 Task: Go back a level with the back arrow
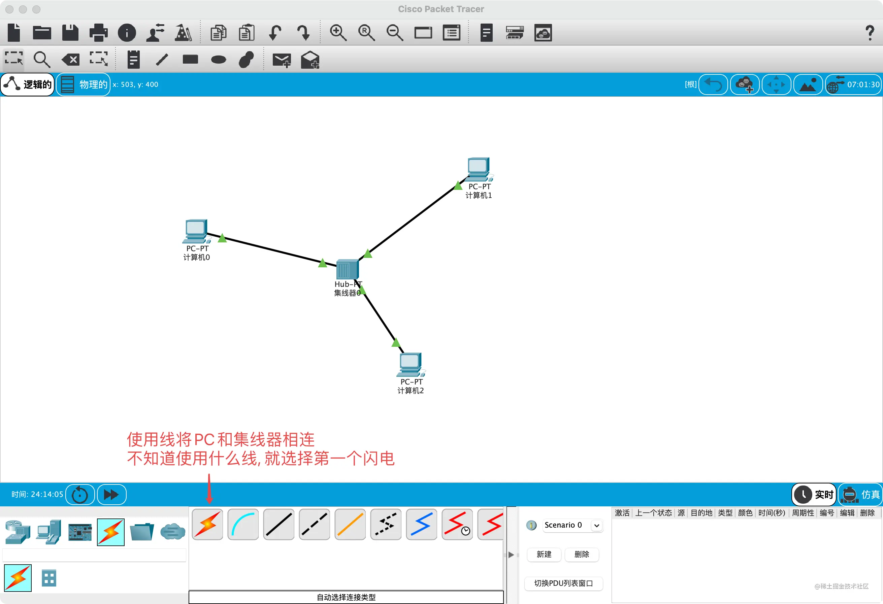coord(713,84)
